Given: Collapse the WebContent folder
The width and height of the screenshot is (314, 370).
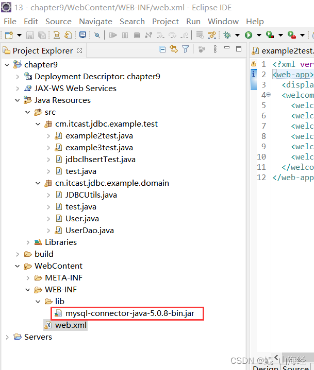Looking at the screenshot, I should click(17, 266).
